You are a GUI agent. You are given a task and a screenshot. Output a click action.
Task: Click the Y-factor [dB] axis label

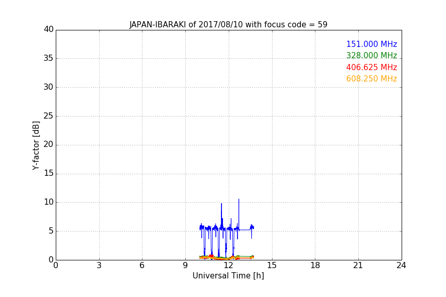tap(36, 145)
